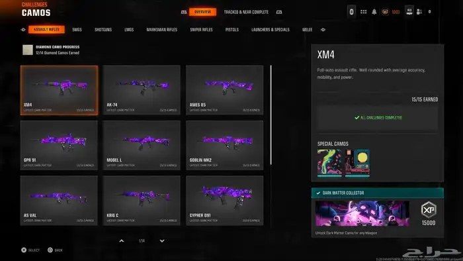Click the right category cycle icon after Melee

click(323, 30)
